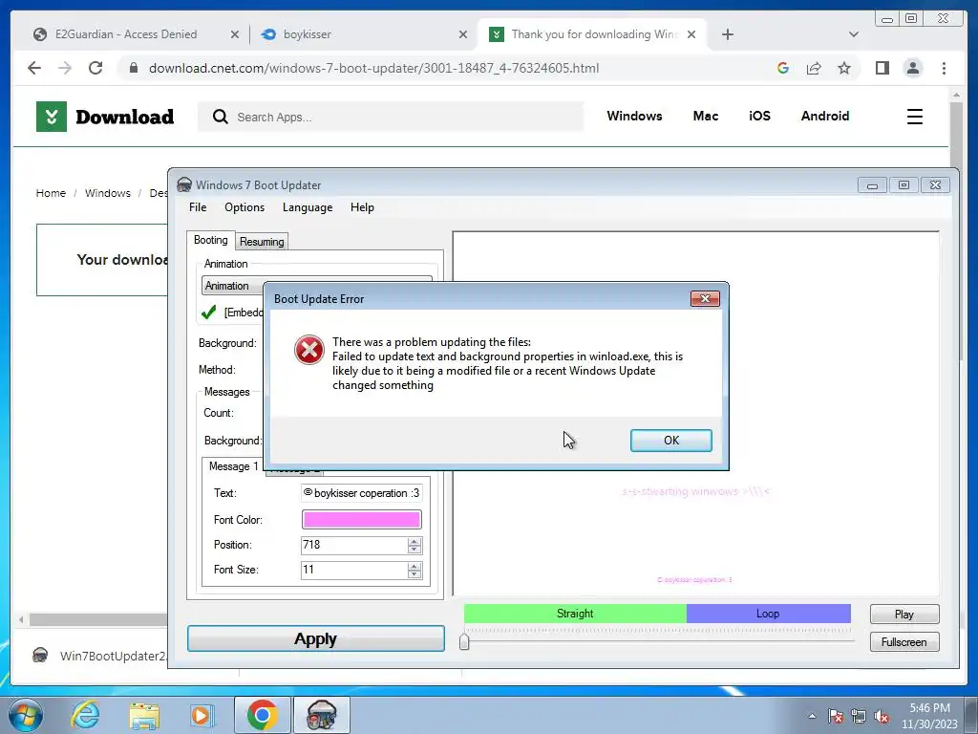Click the Mac link in CNET header
Image resolution: width=978 pixels, height=734 pixels.
706,116
